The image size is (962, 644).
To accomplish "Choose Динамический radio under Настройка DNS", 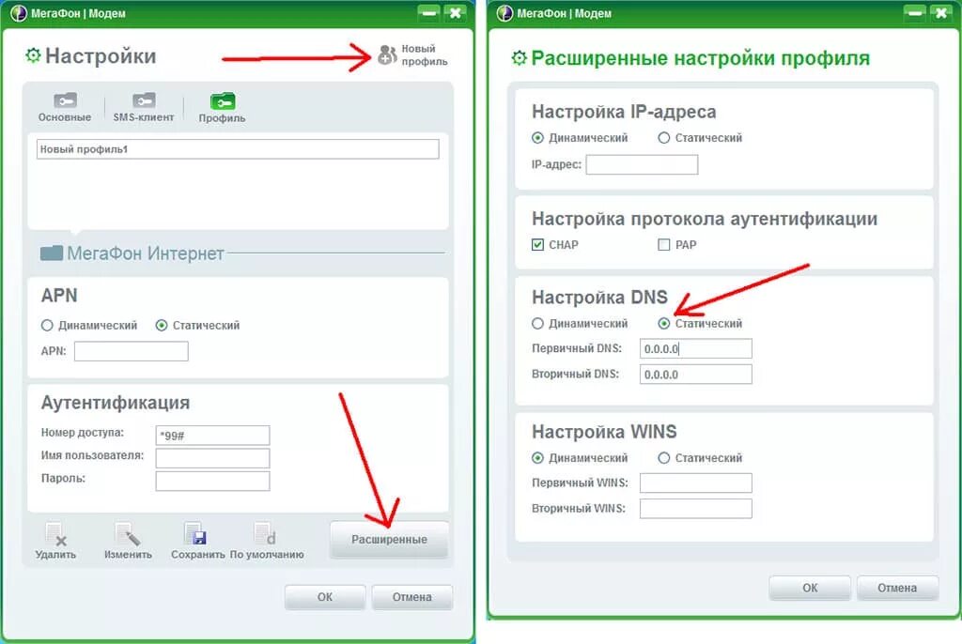I will coord(538,323).
